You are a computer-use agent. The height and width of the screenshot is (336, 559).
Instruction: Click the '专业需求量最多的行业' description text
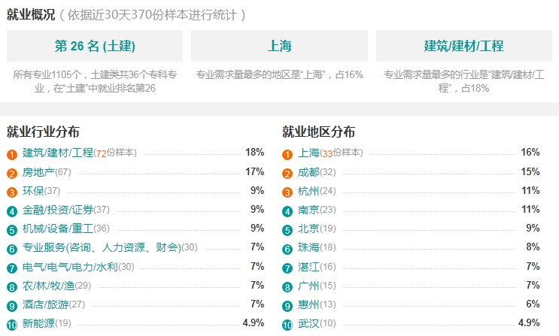463,81
